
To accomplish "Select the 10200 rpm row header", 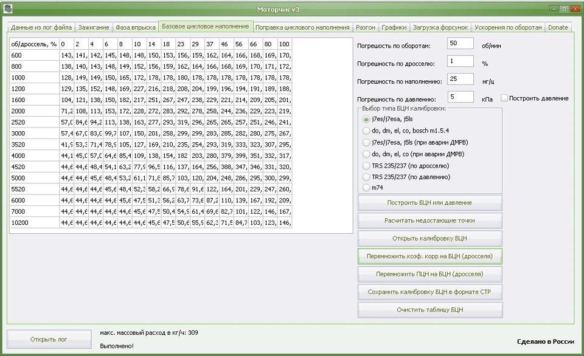I will [x=34, y=223].
